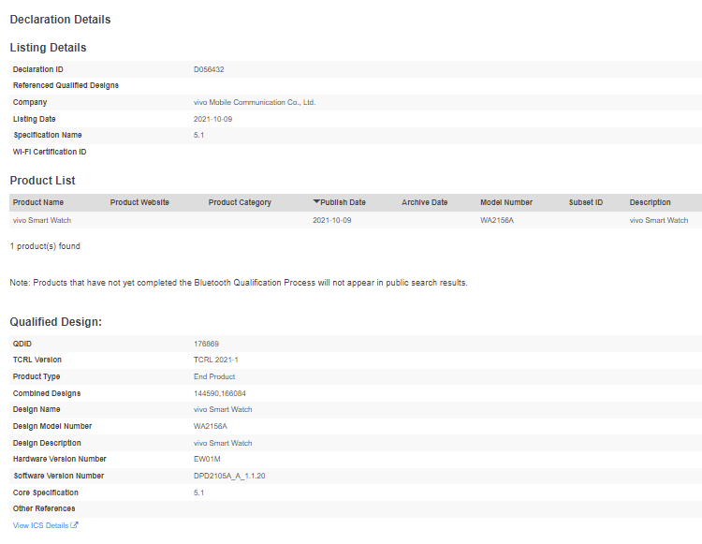Click the Core Specification label
This screenshot has height=544, width=702.
pos(46,493)
